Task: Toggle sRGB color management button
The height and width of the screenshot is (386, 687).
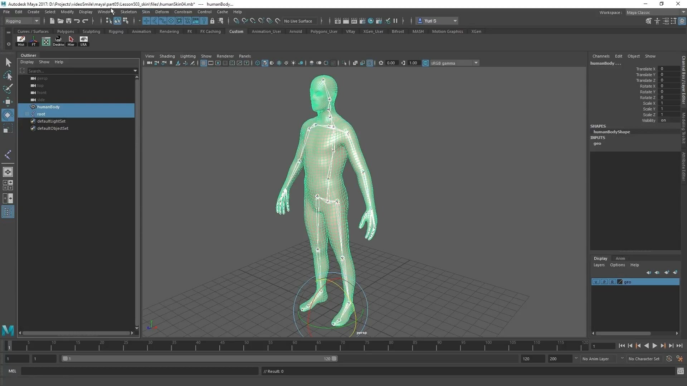Action: click(x=425, y=63)
